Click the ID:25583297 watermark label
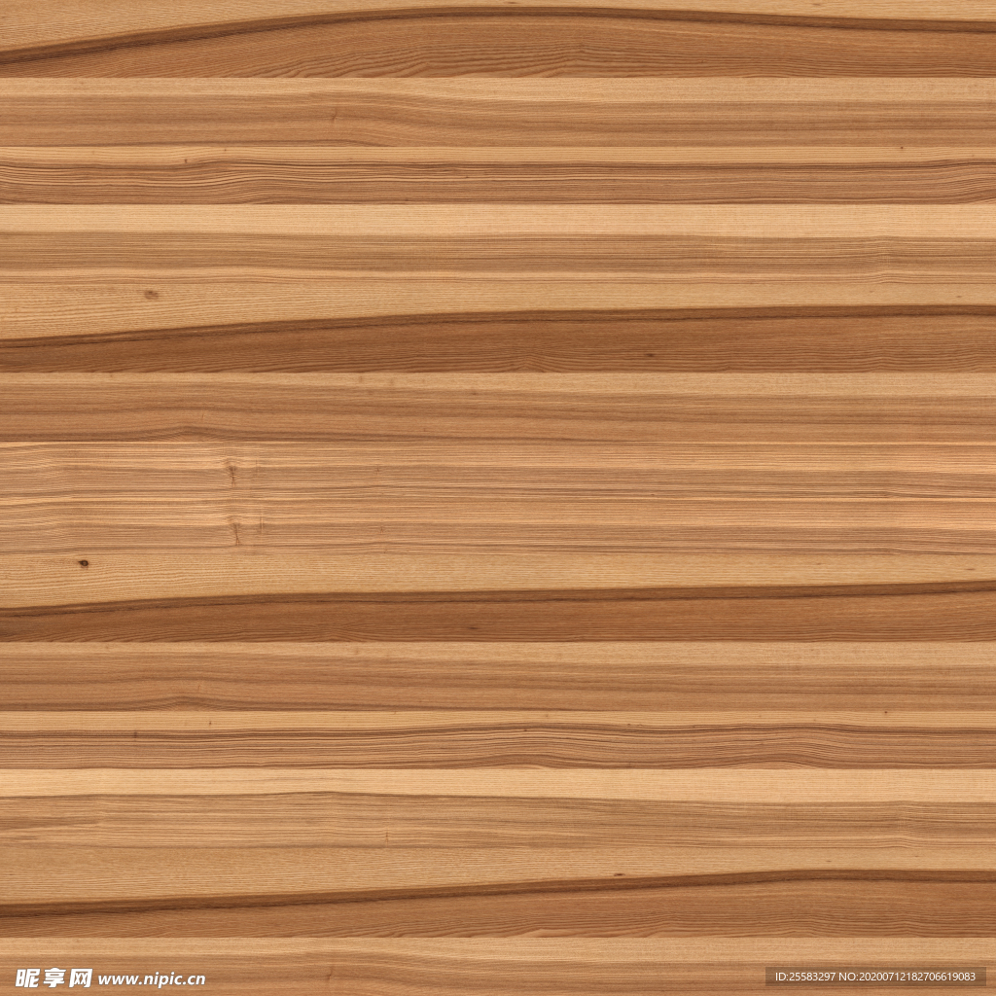Screen dimensions: 996x996 803,977
